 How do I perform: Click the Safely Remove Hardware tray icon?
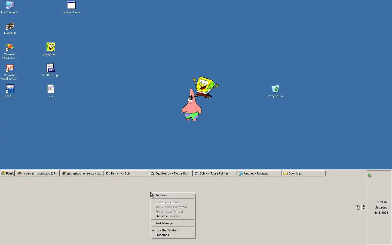pos(369,176)
